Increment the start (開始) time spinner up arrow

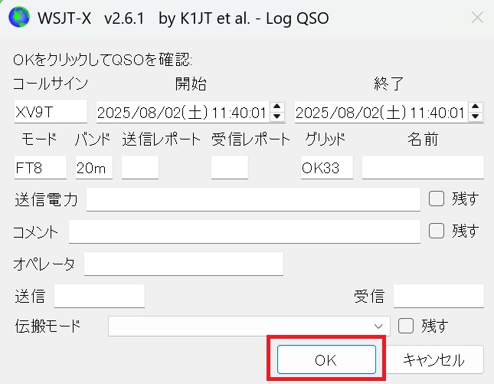pos(277,107)
